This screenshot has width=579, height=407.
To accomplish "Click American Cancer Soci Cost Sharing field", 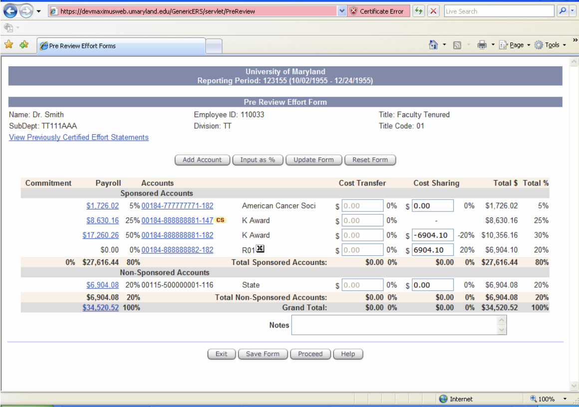I will [x=433, y=205].
